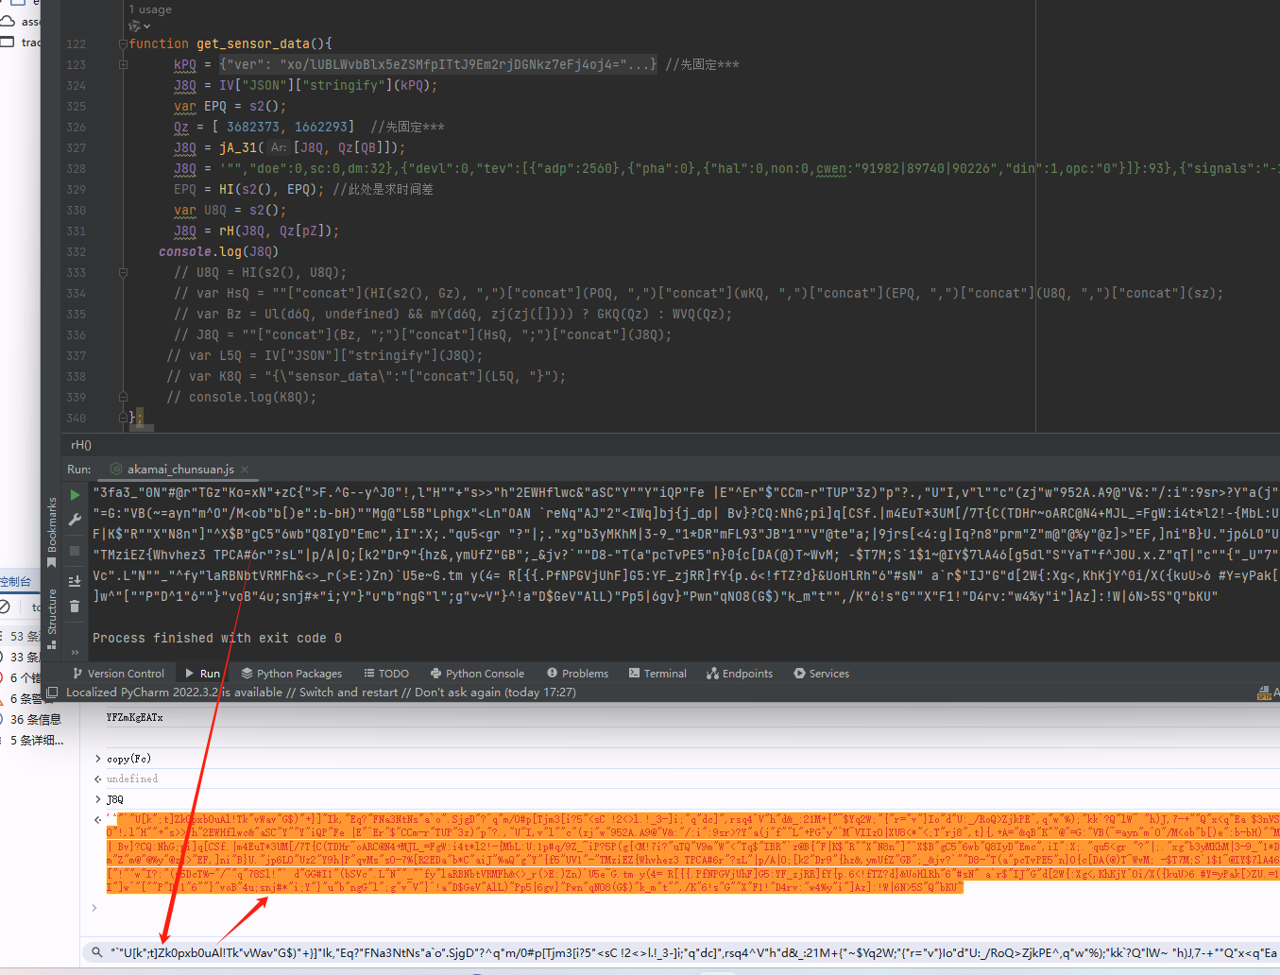
Task: Click the Stop process square icon
Action: [75, 551]
